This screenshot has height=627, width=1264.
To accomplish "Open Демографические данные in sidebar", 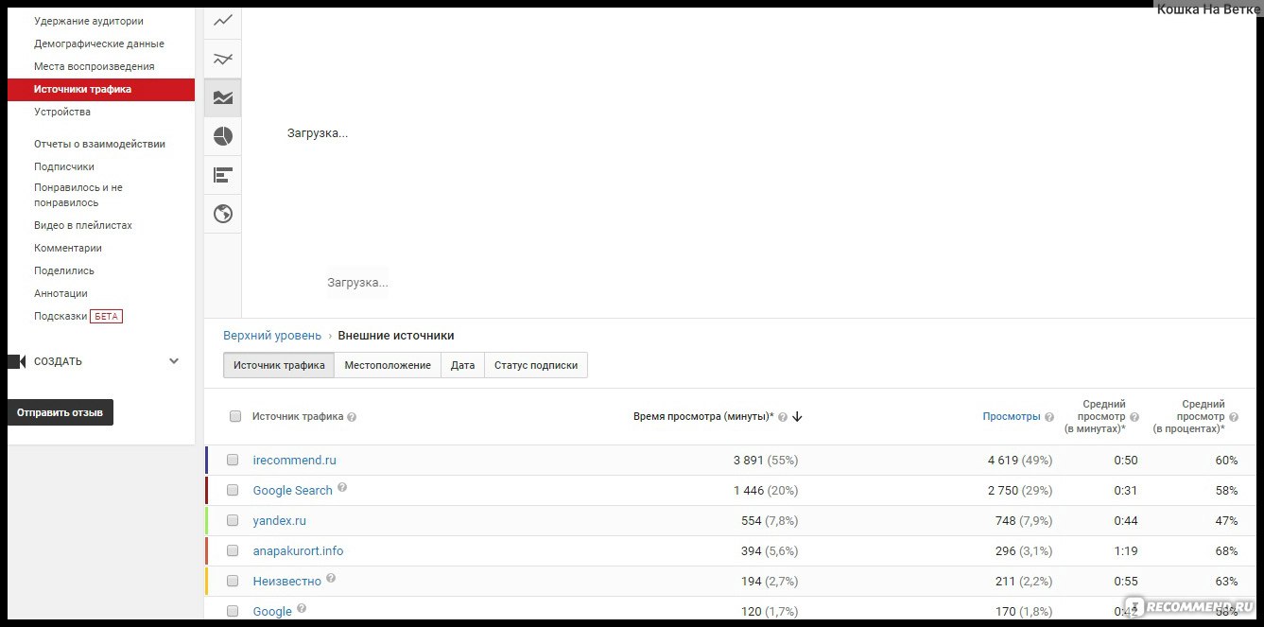I will pyautogui.click(x=99, y=44).
